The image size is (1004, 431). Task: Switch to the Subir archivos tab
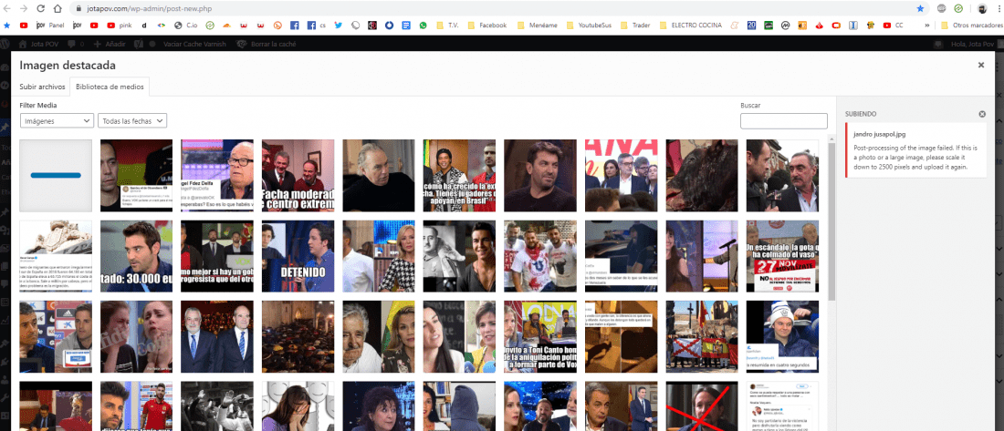pos(42,87)
